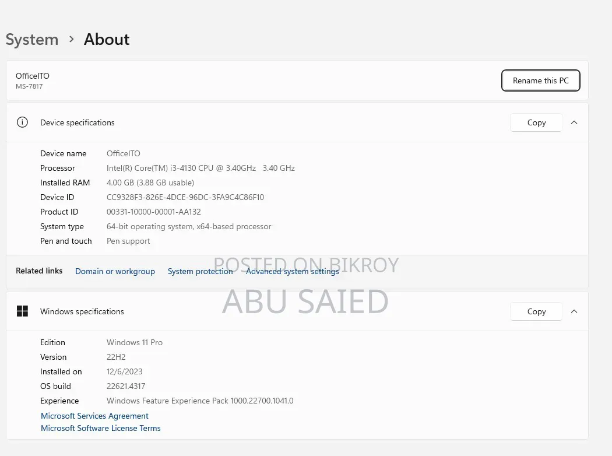This screenshot has width=612, height=456.
Task: Click the Related links label
Action: [x=39, y=271]
